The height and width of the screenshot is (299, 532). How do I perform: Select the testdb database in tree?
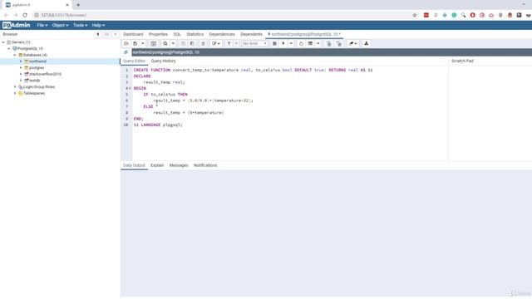(x=34, y=81)
